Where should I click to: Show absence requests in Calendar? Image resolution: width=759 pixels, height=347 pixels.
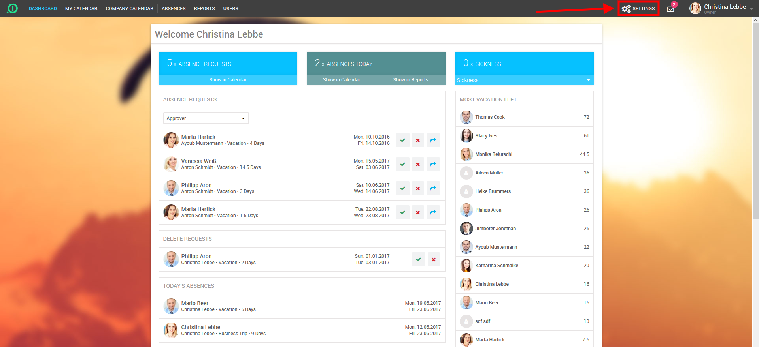pyautogui.click(x=228, y=80)
